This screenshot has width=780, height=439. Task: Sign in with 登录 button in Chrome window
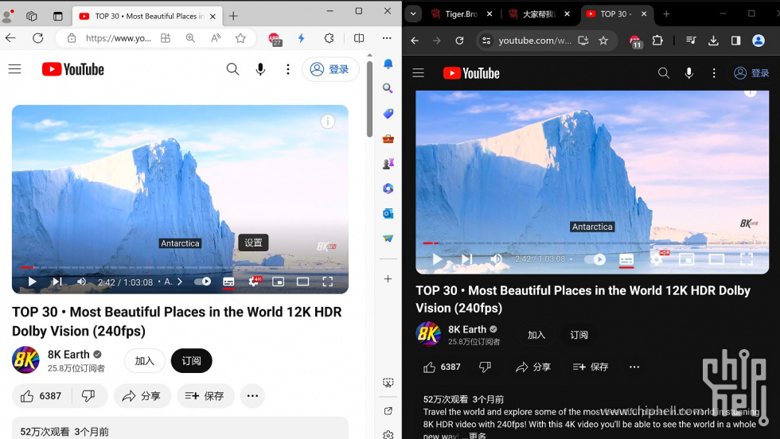[x=751, y=73]
